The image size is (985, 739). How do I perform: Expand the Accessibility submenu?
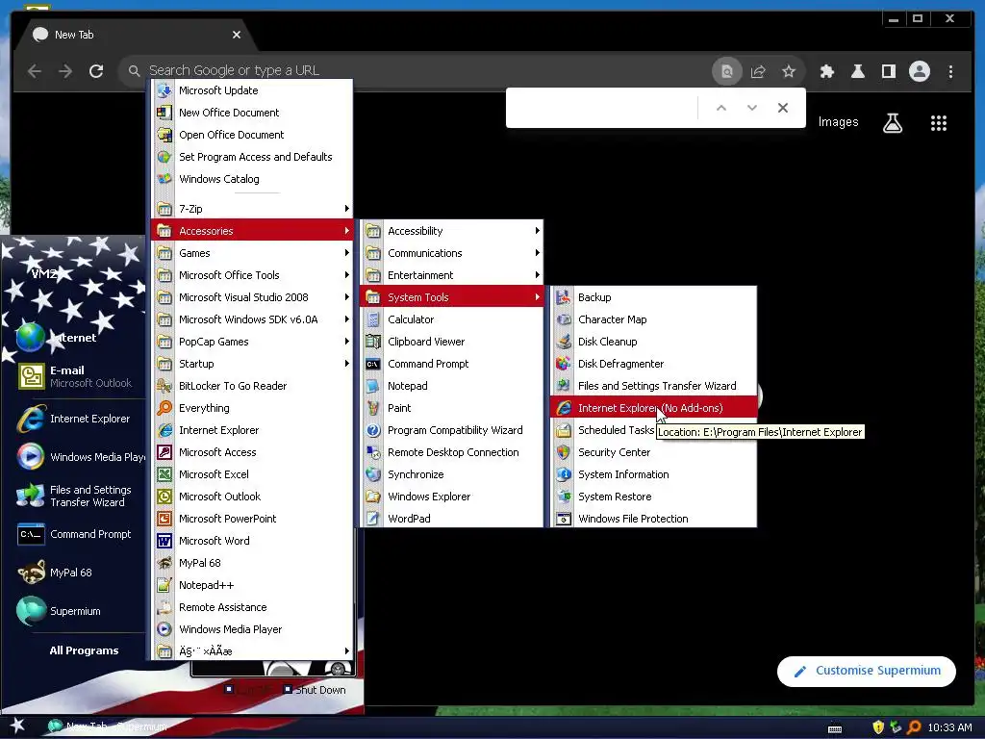pyautogui.click(x=452, y=231)
